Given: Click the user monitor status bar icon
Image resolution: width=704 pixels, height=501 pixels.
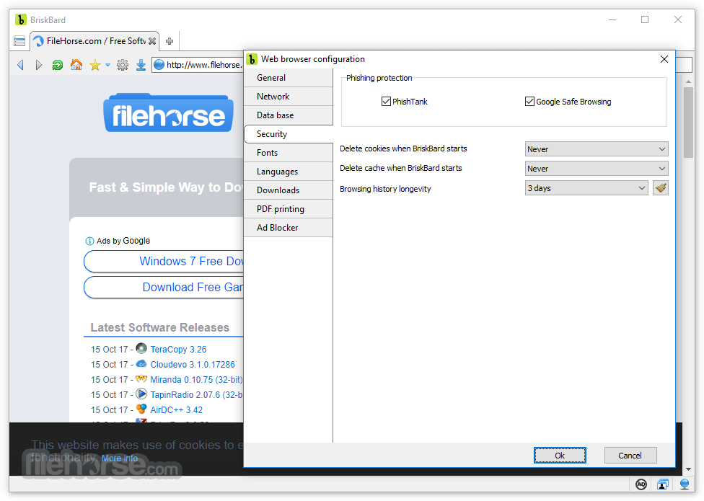Looking at the screenshot, I should (663, 484).
